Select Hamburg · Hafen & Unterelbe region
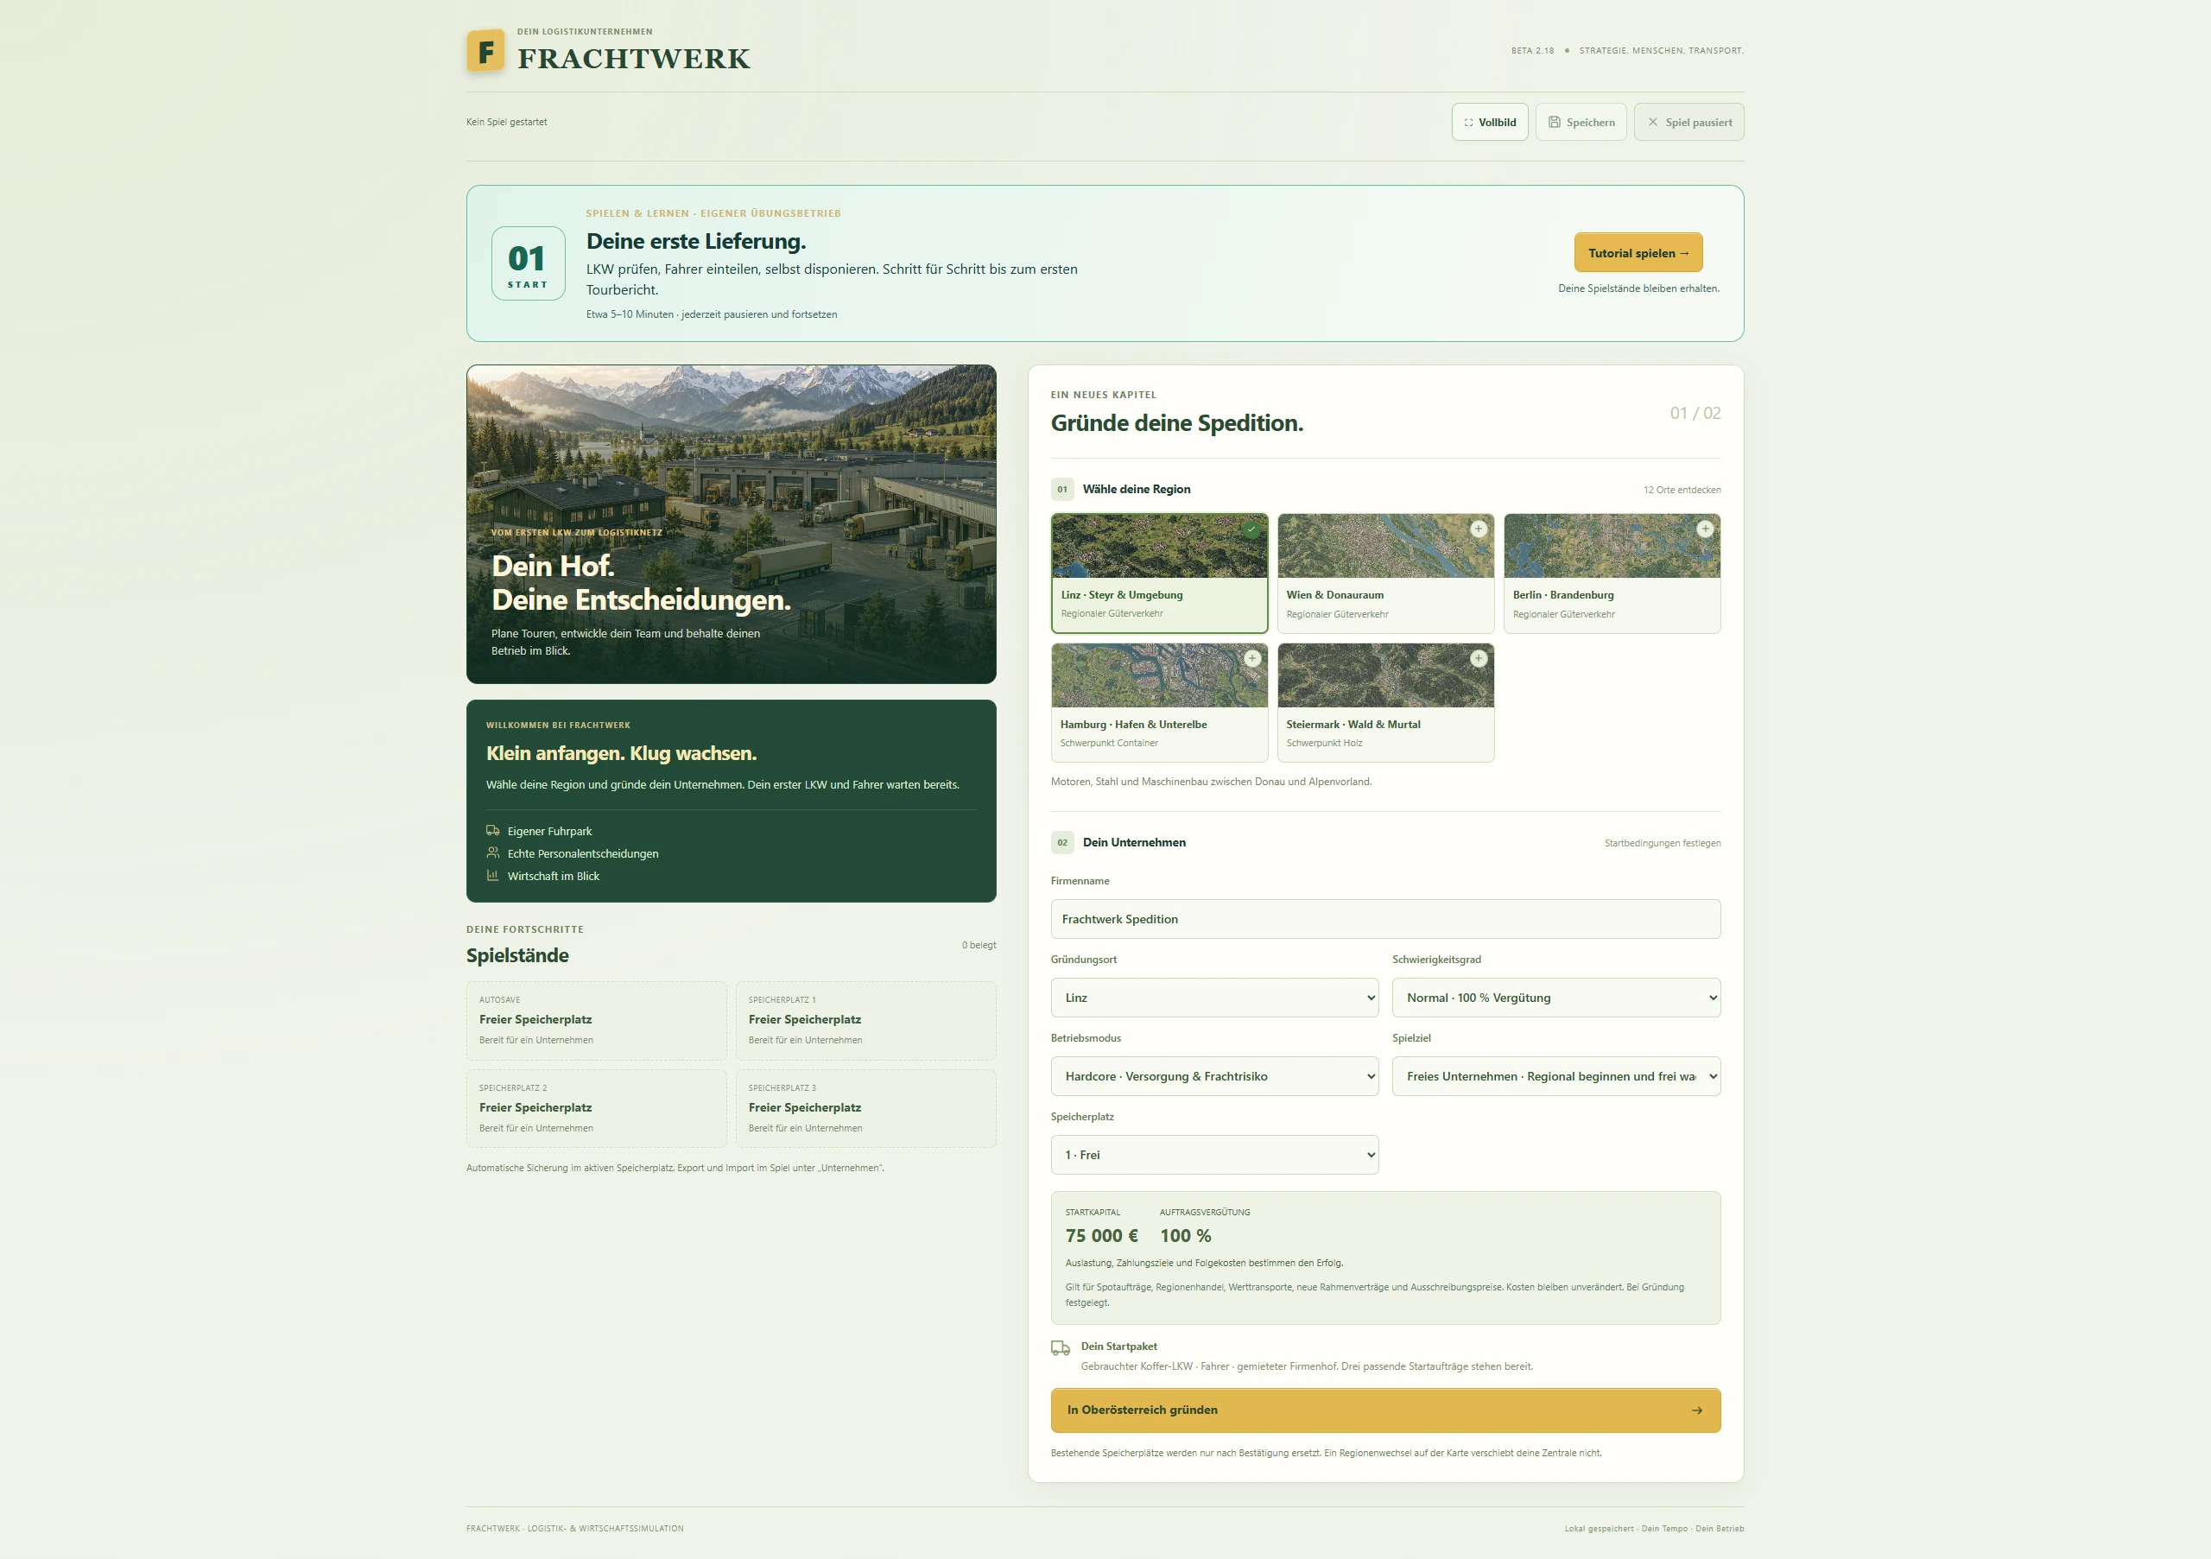 tap(1159, 703)
